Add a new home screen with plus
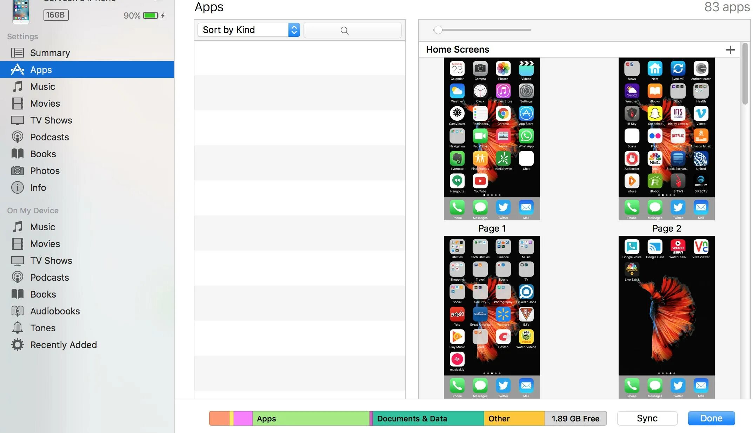The height and width of the screenshot is (433, 753). coord(730,50)
